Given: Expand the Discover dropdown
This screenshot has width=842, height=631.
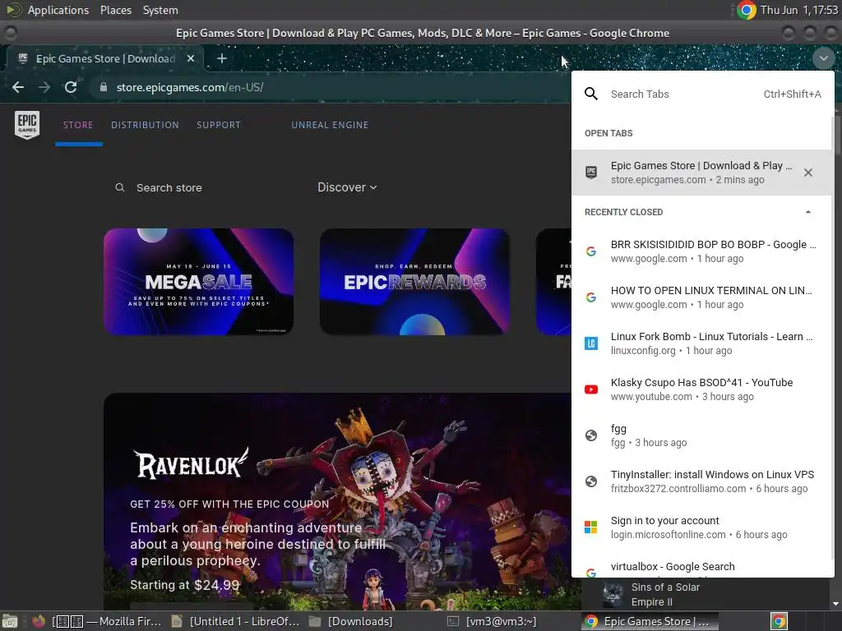Looking at the screenshot, I should point(347,187).
